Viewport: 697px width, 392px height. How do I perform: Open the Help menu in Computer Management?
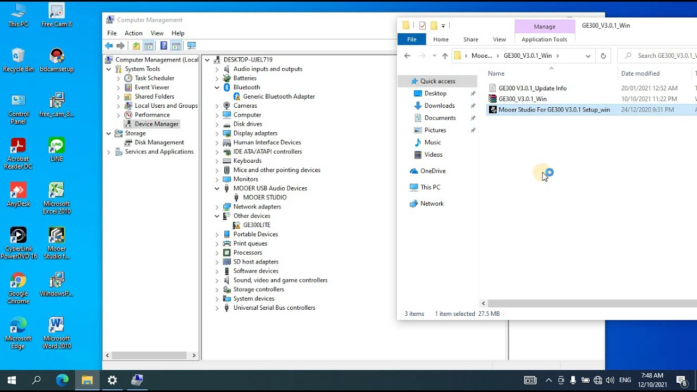pyautogui.click(x=178, y=33)
